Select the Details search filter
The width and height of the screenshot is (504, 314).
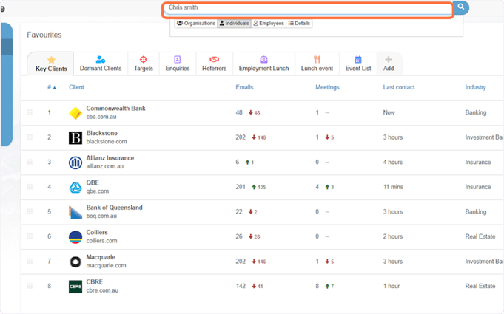pos(299,24)
